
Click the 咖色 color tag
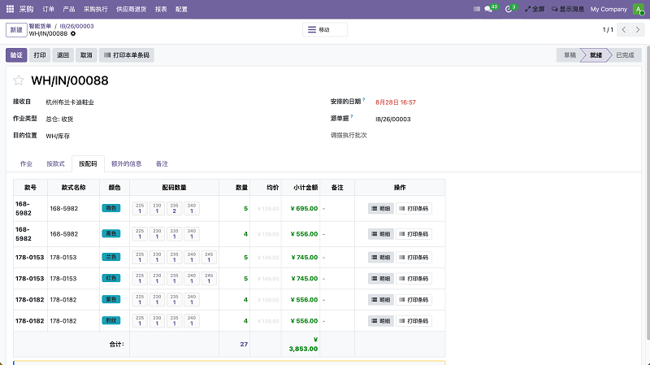point(111,208)
